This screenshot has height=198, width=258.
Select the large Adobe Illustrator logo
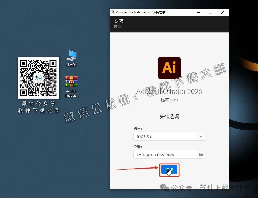click(x=169, y=68)
